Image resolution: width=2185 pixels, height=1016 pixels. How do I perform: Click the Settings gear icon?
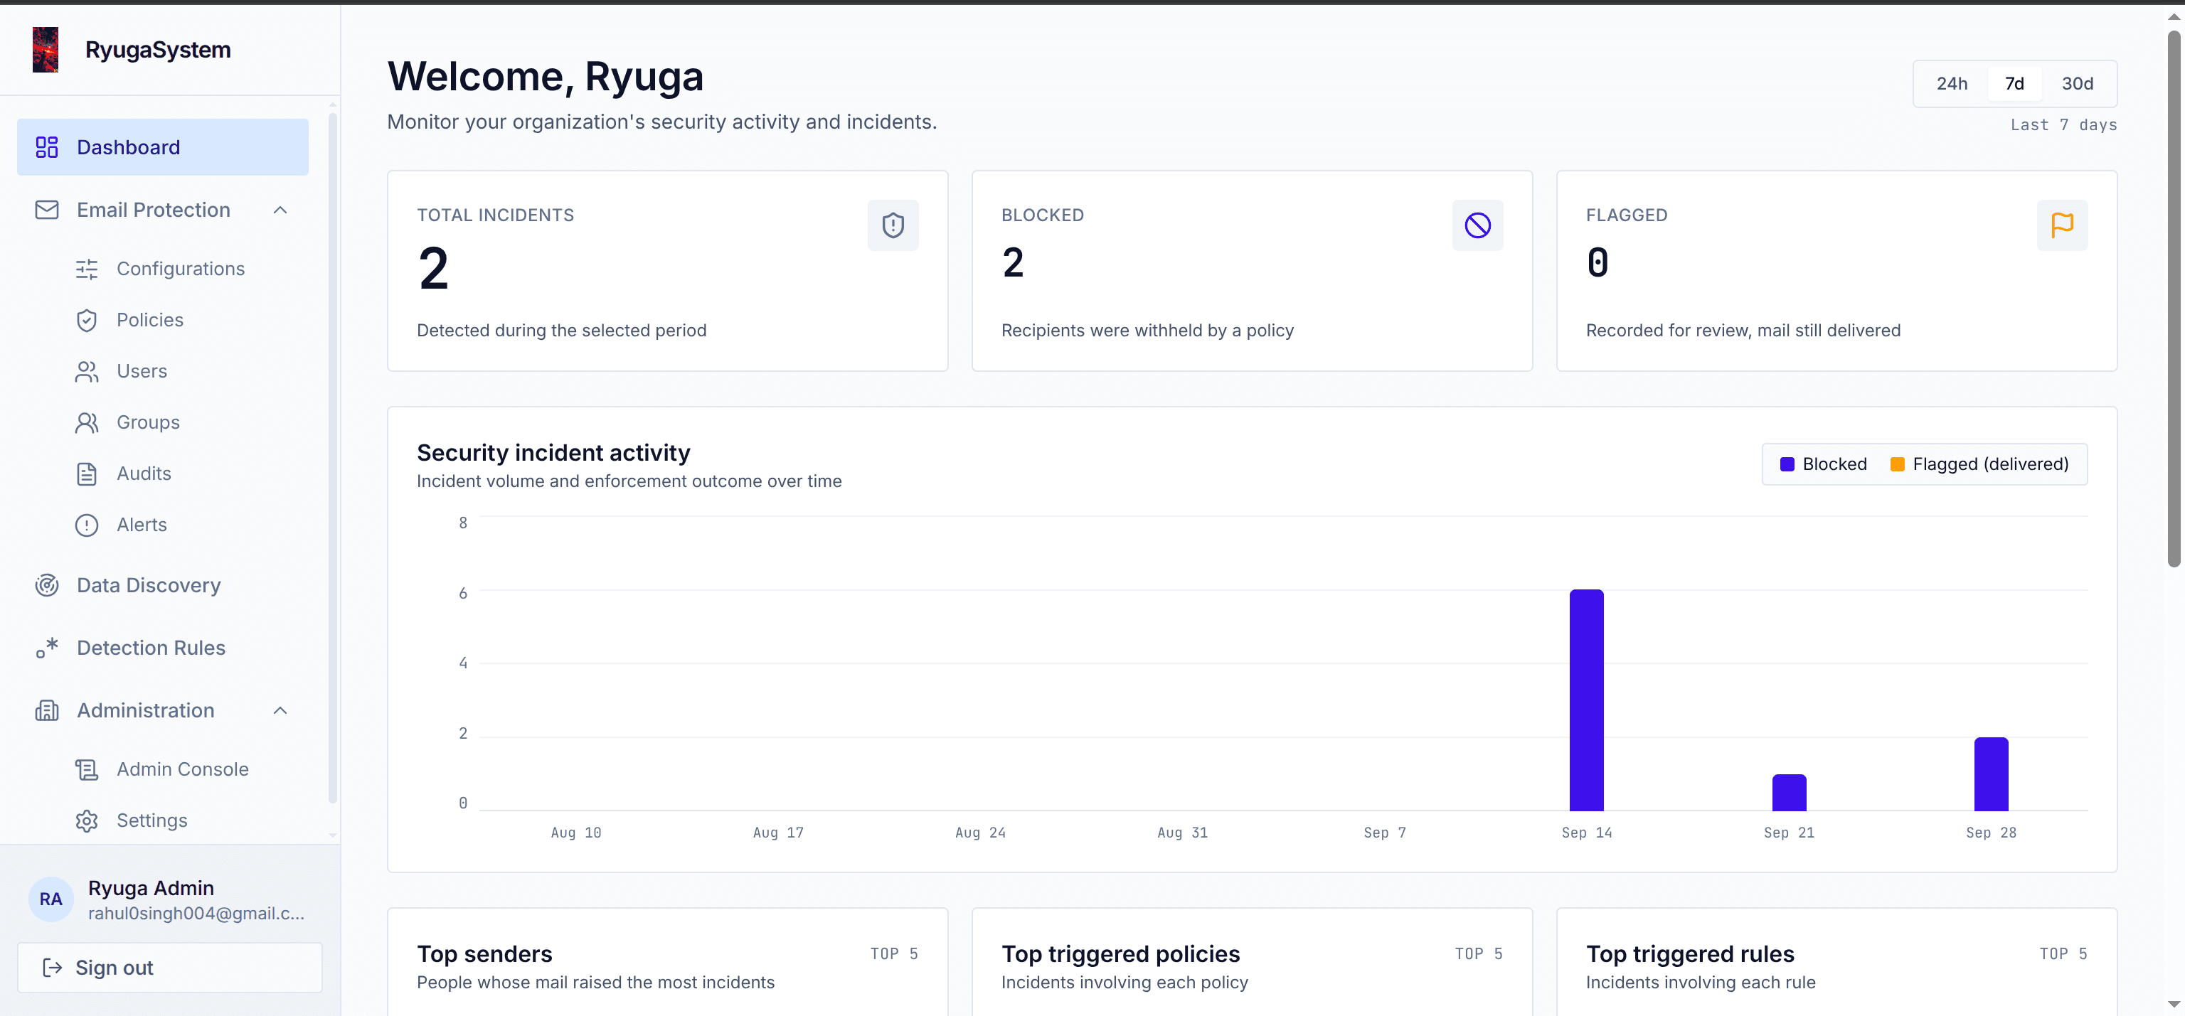click(87, 821)
